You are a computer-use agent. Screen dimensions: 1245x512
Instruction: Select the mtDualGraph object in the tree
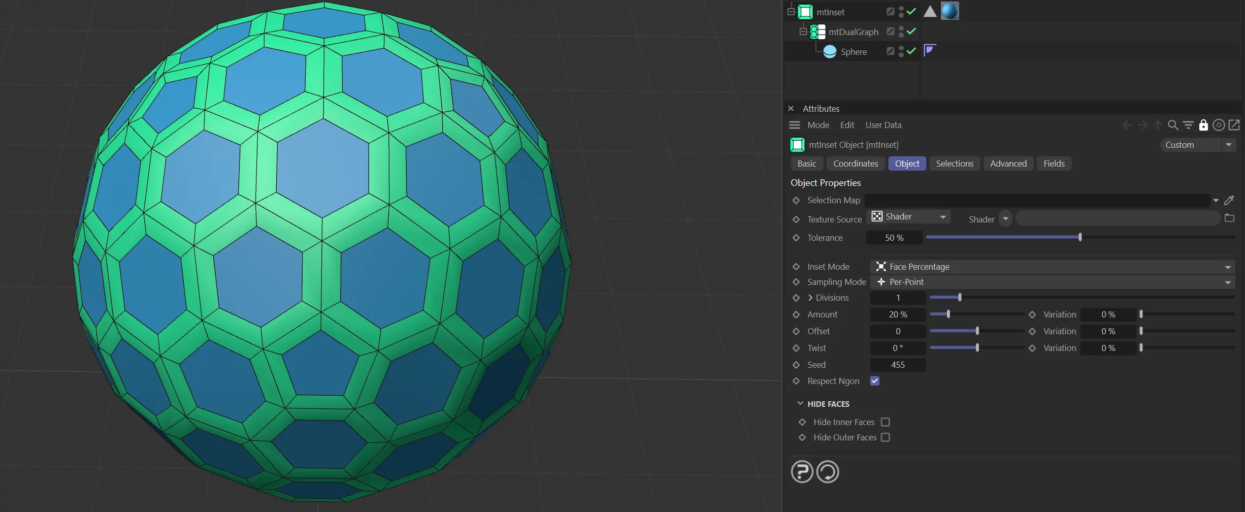pos(853,32)
